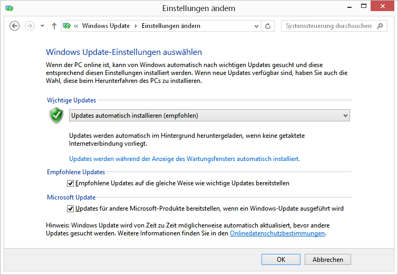Toggle Microsoft-Produkte updates checkbox

coord(71,208)
